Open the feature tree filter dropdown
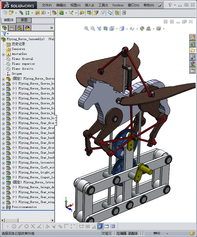Image resolution: width=197 pixels, height=237 pixels. pos(5,34)
